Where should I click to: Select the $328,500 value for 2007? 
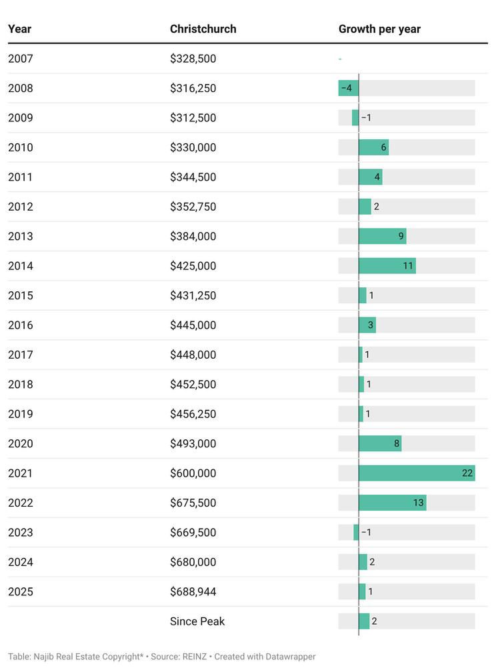coord(193,59)
